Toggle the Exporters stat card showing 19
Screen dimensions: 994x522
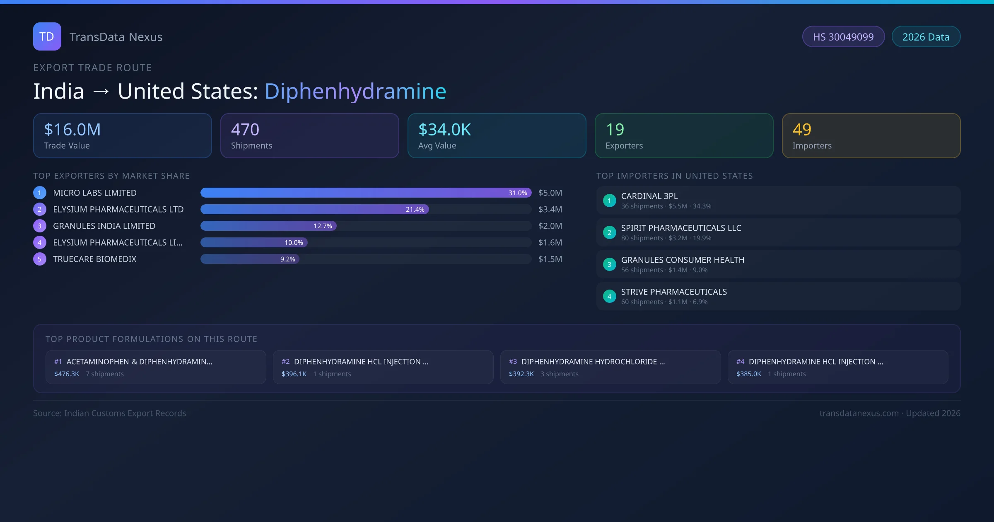pos(684,135)
